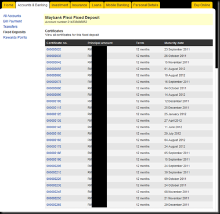The height and width of the screenshot is (214, 220).
Task: Go to the Loans tab
Action: coord(96,5)
